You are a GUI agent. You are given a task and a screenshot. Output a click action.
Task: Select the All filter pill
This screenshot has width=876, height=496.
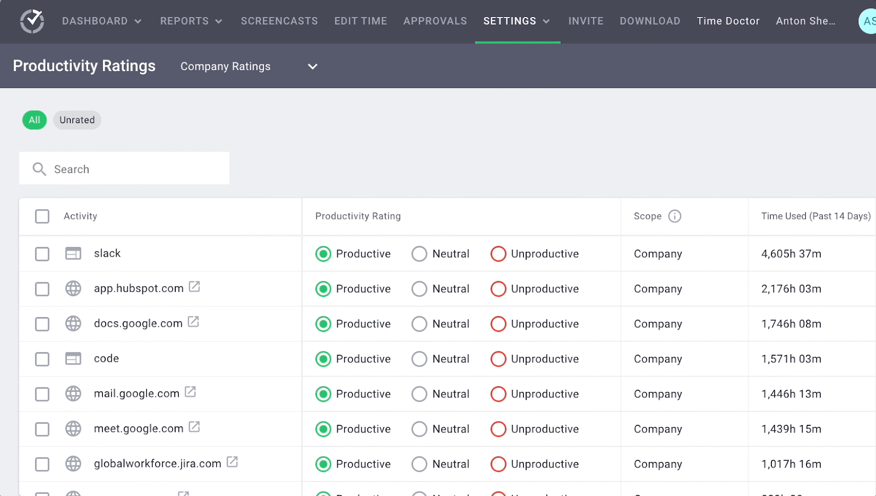pyautogui.click(x=34, y=120)
